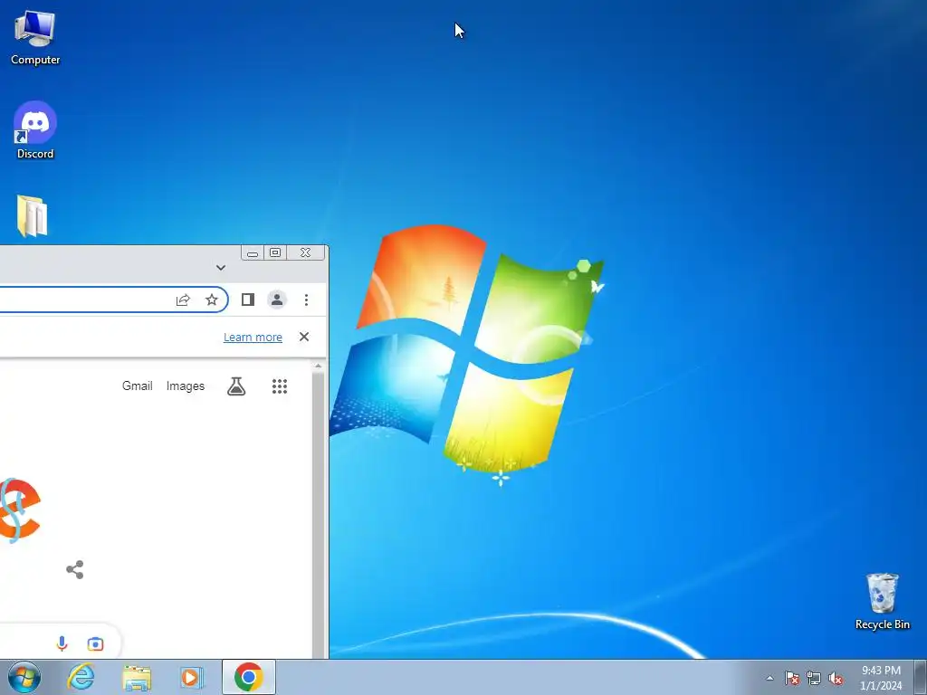Screen dimensions: 927x695
Task: Search by image with the camera icon
Action: click(96, 644)
